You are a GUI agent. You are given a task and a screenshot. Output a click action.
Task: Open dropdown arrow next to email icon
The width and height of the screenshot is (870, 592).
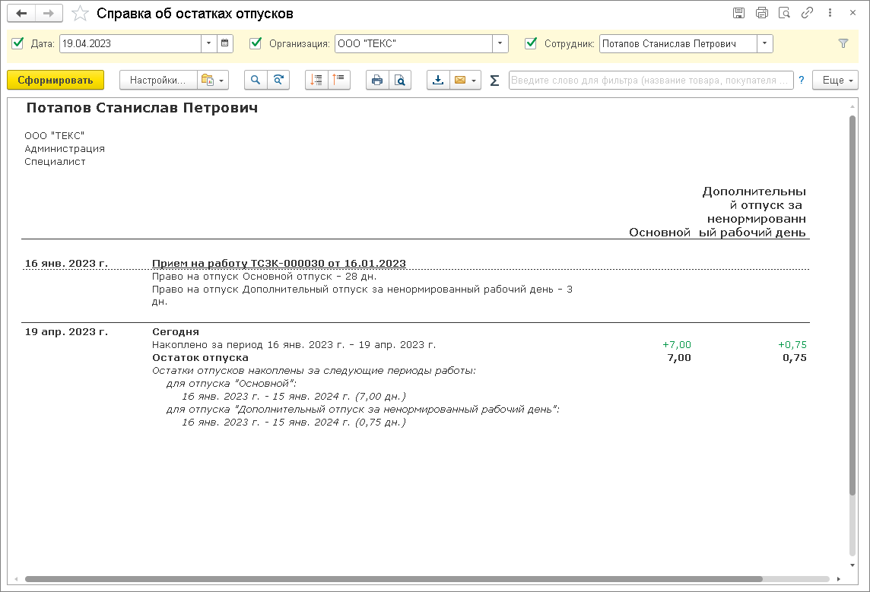pos(474,81)
